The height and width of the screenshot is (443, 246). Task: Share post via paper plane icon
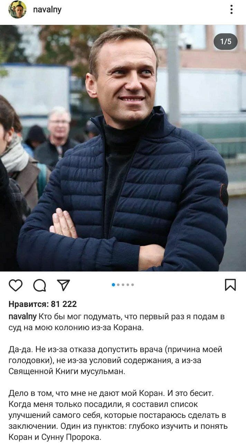(63, 285)
